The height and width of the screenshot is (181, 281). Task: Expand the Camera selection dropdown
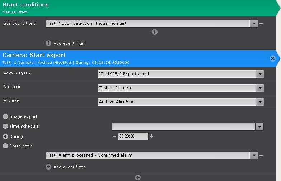[260, 88]
